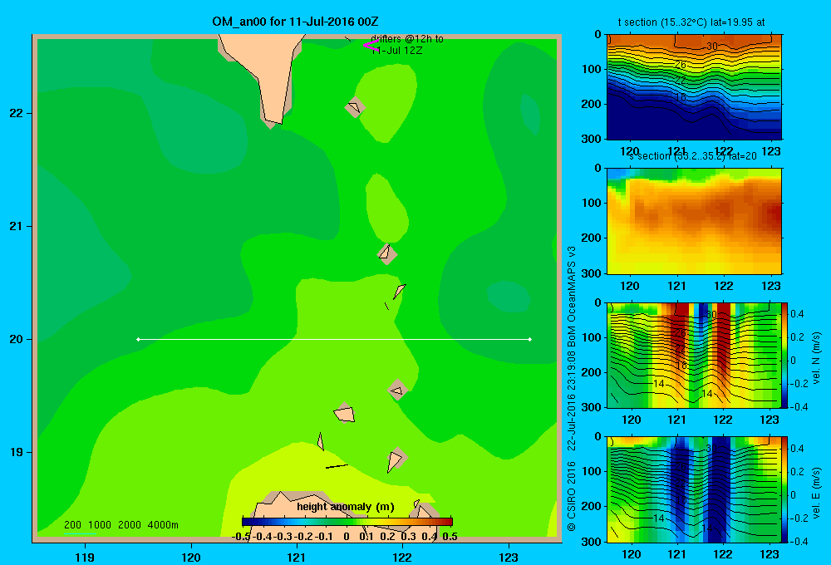
Task: Click the "-0.4" tick on vel. E colorbar
Action: click(797, 541)
